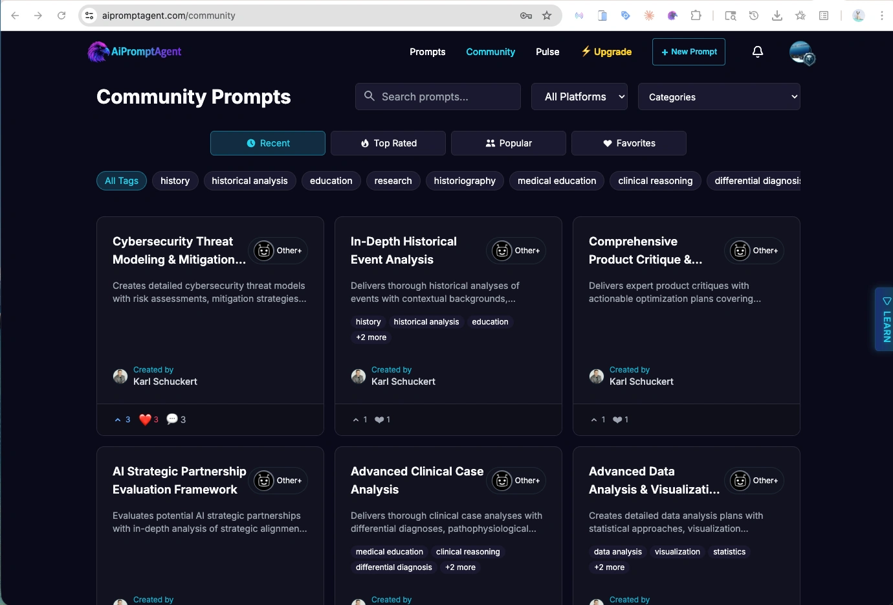Open comments on Cybersecurity Threat Modeling prompt
The height and width of the screenshot is (605, 893).
point(176,420)
